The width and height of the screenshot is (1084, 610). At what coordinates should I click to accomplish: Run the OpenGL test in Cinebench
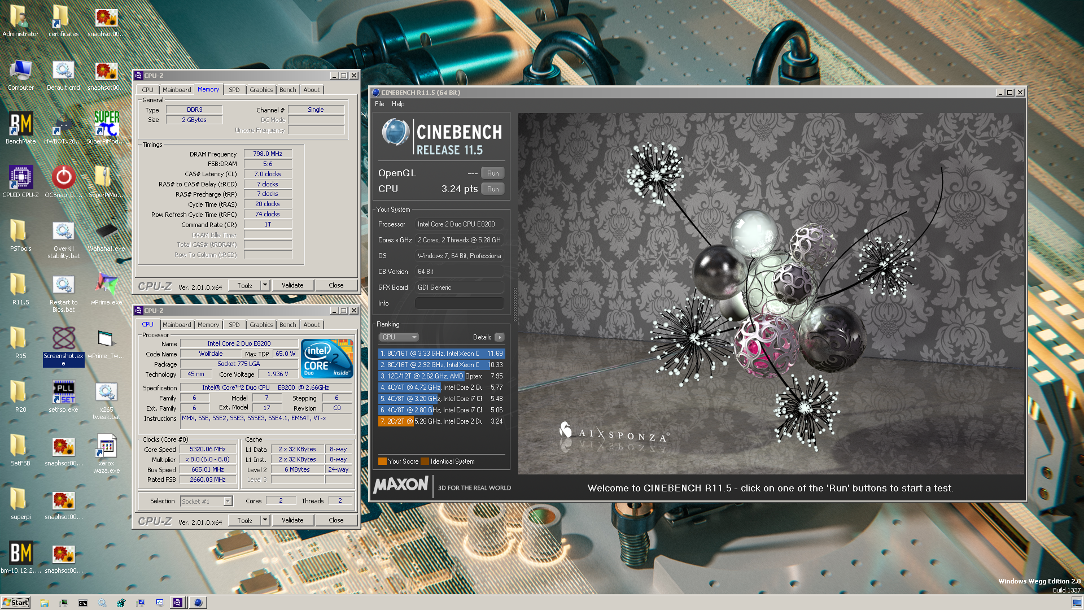click(x=493, y=173)
